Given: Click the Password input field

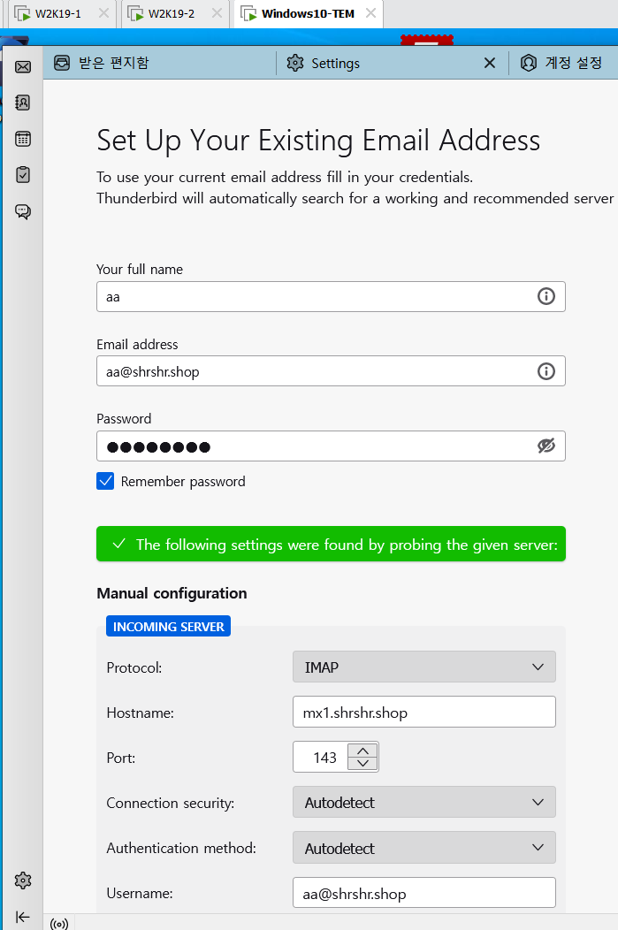Looking at the screenshot, I should coord(331,446).
